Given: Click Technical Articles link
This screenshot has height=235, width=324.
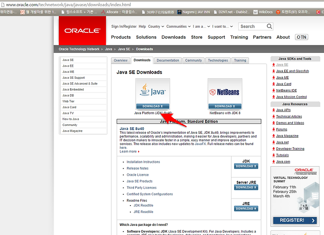Looking at the screenshot, I should click(289, 116).
